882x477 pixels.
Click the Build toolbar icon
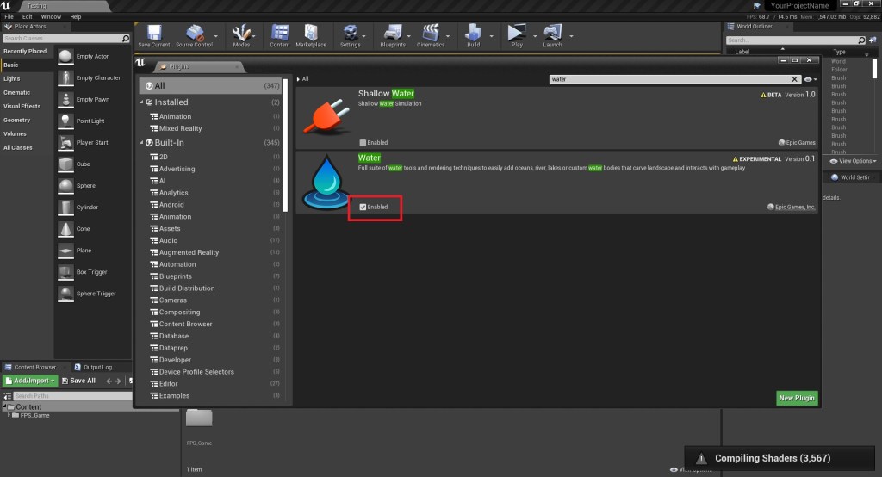click(473, 34)
